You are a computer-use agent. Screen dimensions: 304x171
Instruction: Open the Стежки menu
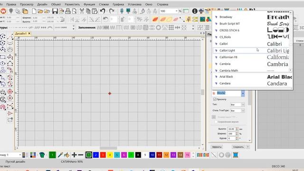pos(104,4)
